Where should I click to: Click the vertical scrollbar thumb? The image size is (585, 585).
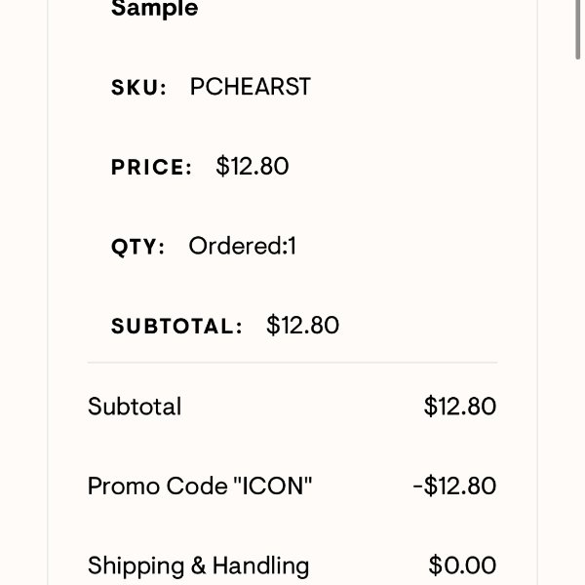(577, 29)
